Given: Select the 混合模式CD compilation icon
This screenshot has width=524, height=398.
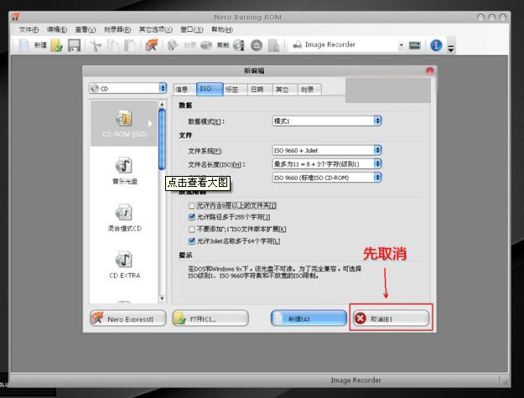Looking at the screenshot, I should pyautogui.click(x=124, y=218).
